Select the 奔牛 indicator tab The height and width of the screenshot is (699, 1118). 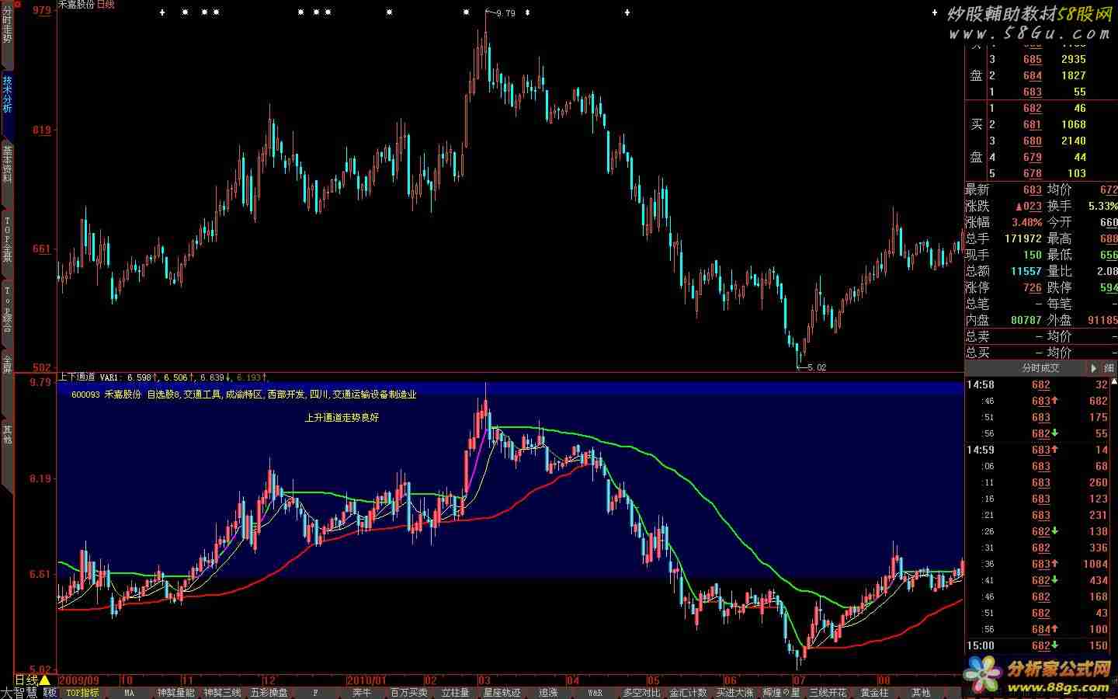click(362, 693)
